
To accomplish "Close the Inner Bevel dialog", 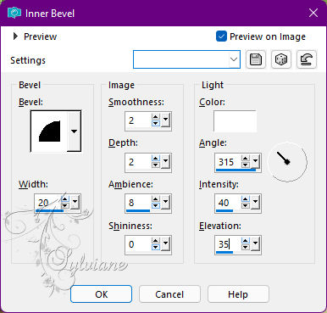I will [x=313, y=13].
